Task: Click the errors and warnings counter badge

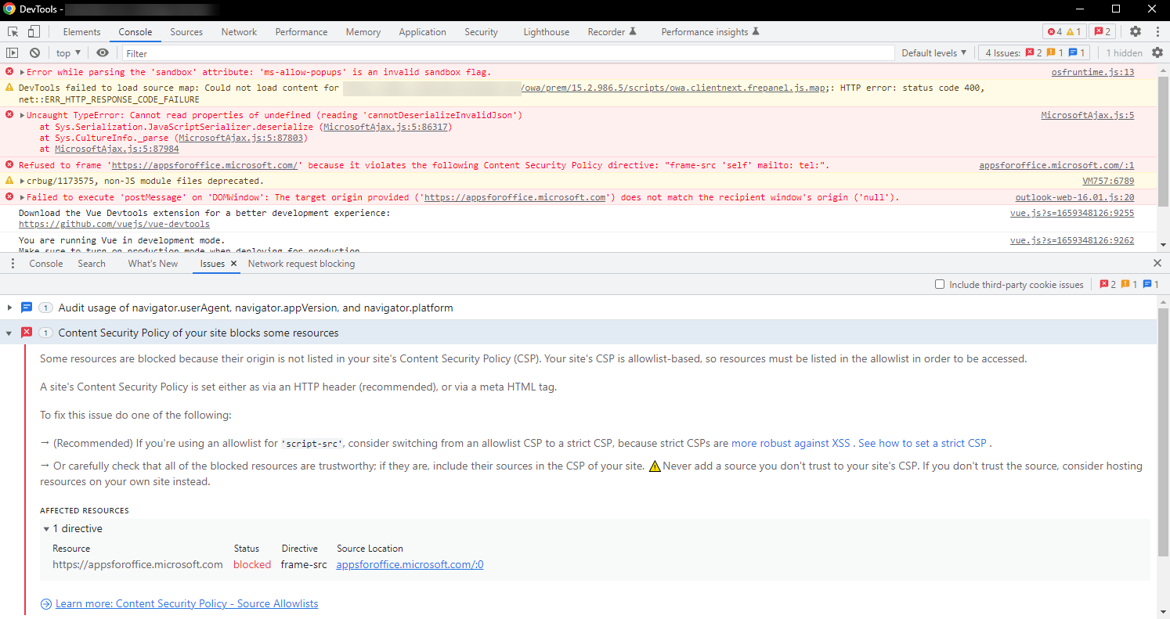Action: point(1064,32)
